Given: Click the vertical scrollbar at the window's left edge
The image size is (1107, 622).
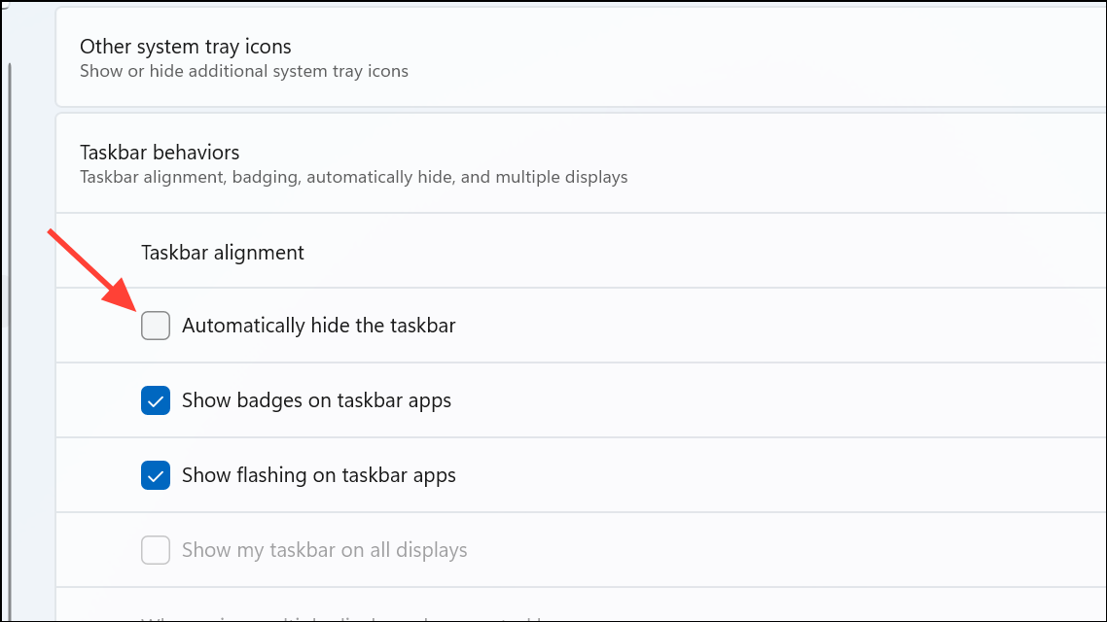Looking at the screenshot, I should (10, 340).
